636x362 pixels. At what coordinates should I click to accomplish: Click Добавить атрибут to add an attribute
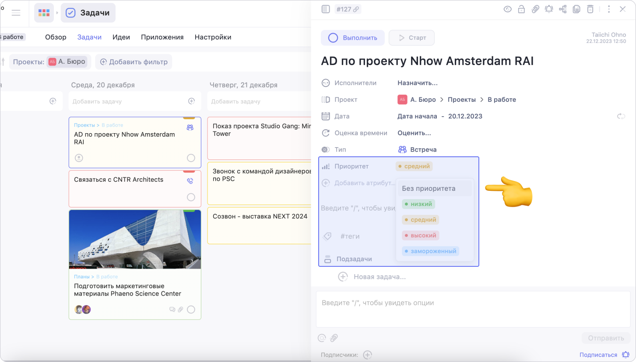point(359,183)
